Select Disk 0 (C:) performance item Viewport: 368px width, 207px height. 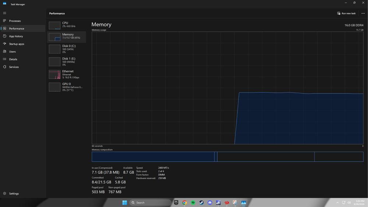pyautogui.click(x=67, y=49)
